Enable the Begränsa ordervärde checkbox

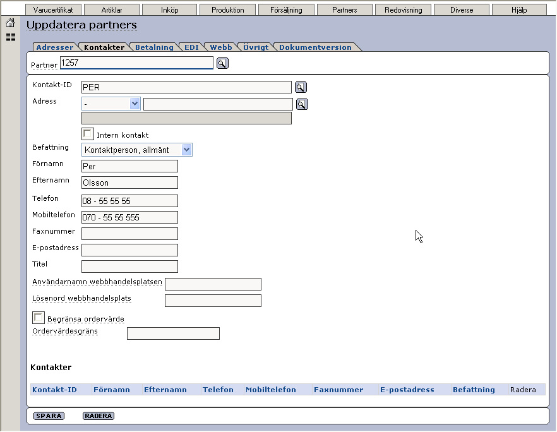point(39,318)
